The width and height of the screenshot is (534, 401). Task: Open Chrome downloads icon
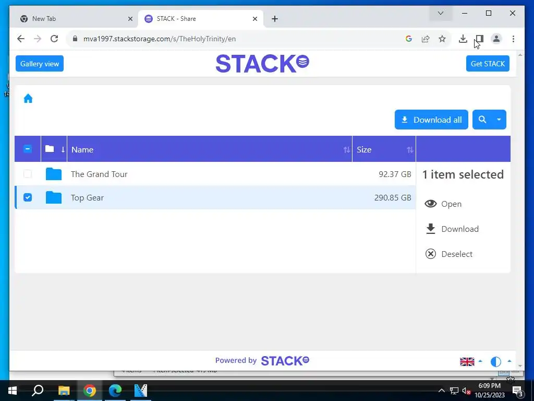click(x=463, y=39)
